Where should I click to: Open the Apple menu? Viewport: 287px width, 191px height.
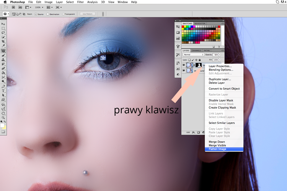coord(5,2)
